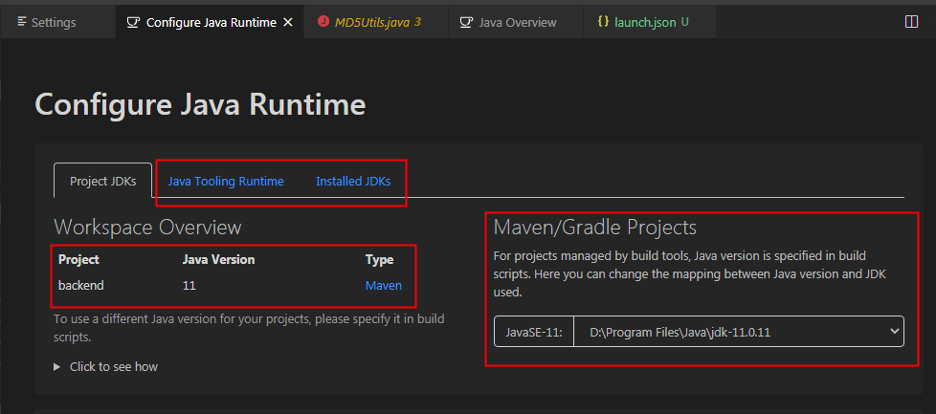Viewport: 936px width, 414px height.
Task: Open the MD5Utils.java editor tab
Action: point(376,22)
